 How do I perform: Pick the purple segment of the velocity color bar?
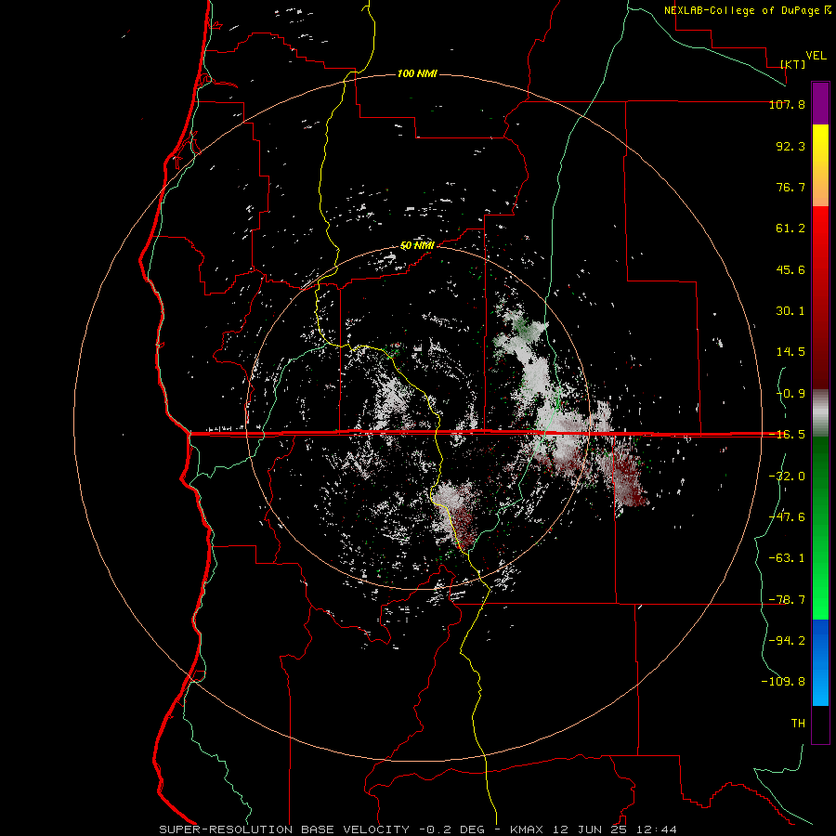pos(820,103)
